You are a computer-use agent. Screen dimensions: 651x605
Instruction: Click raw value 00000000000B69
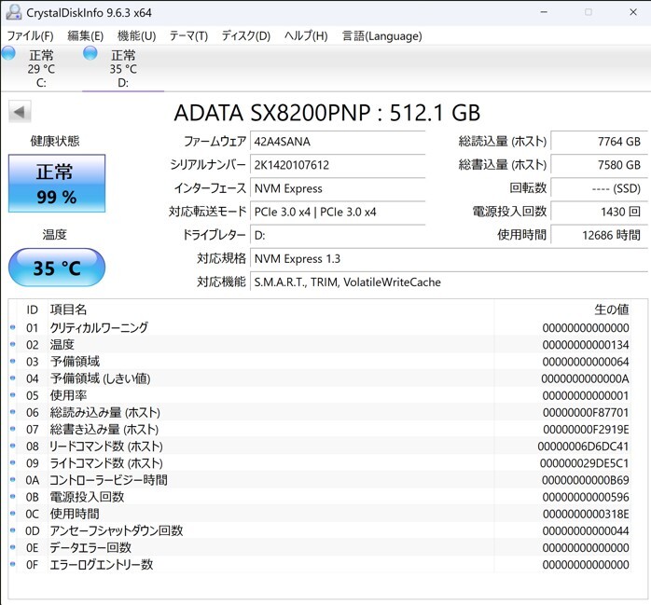586,480
